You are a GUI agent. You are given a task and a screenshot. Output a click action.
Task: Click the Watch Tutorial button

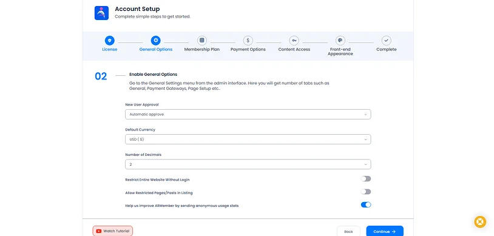[113, 231]
